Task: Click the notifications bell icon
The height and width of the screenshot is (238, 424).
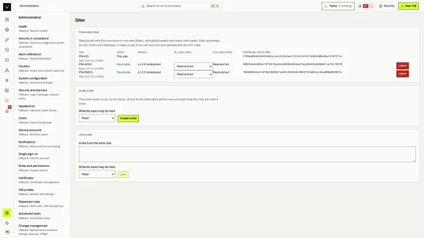Action: [360, 6]
